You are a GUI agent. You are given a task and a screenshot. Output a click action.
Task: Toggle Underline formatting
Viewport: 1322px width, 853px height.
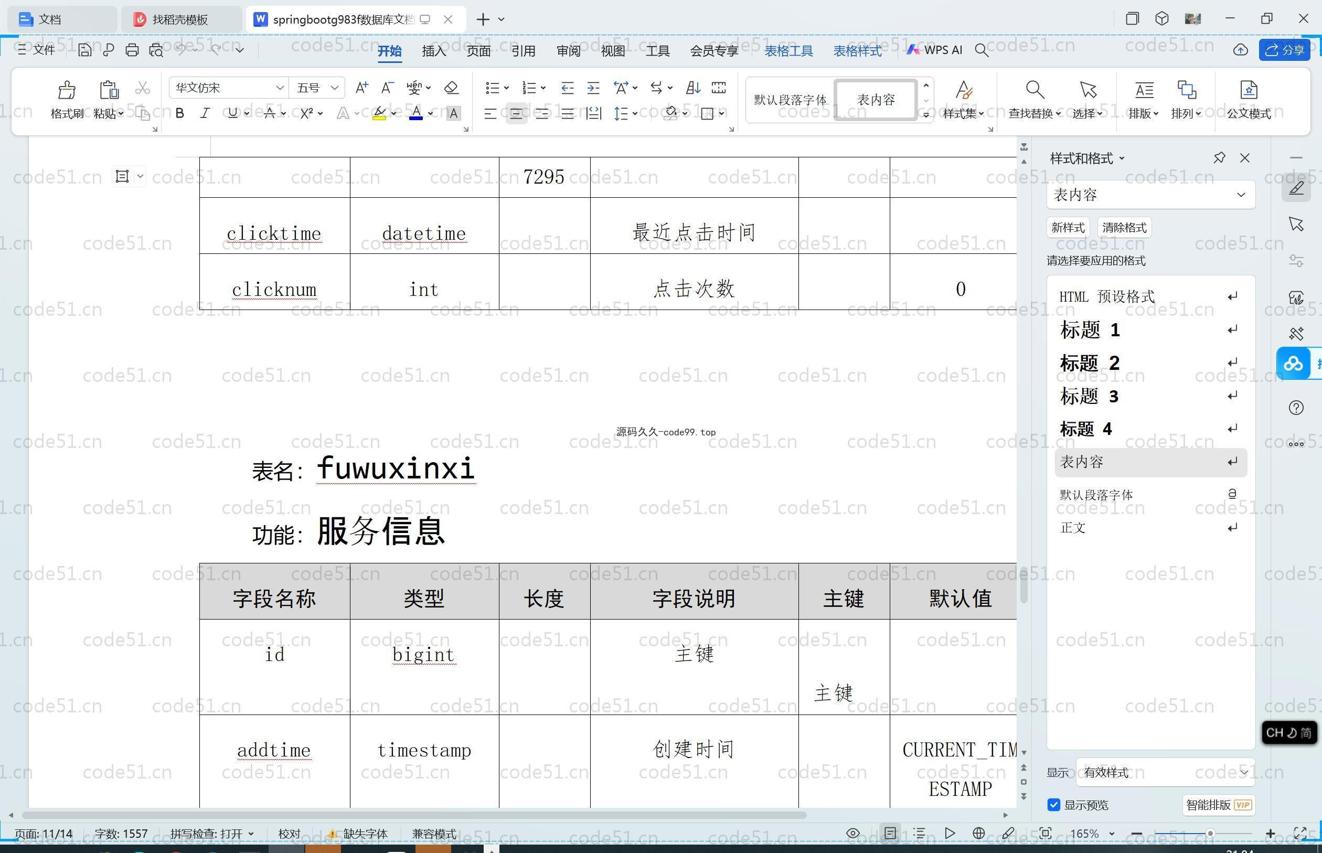point(232,113)
